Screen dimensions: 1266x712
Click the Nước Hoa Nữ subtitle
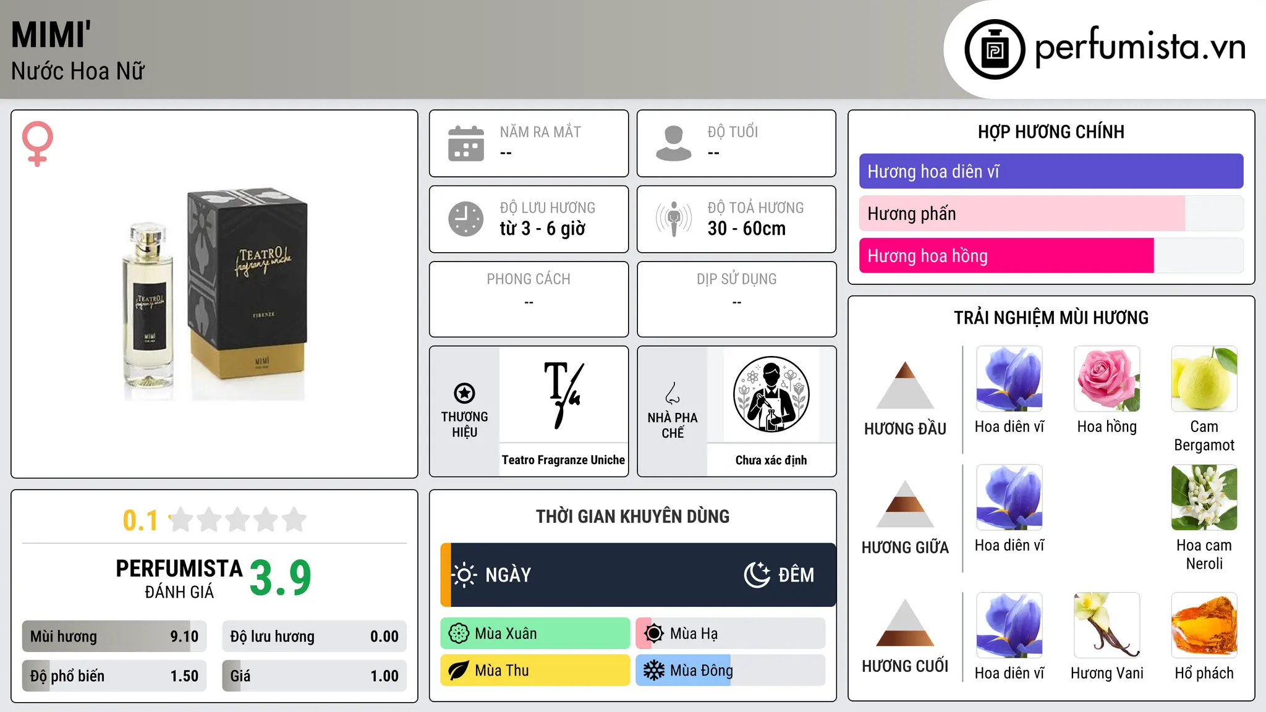click(x=78, y=71)
